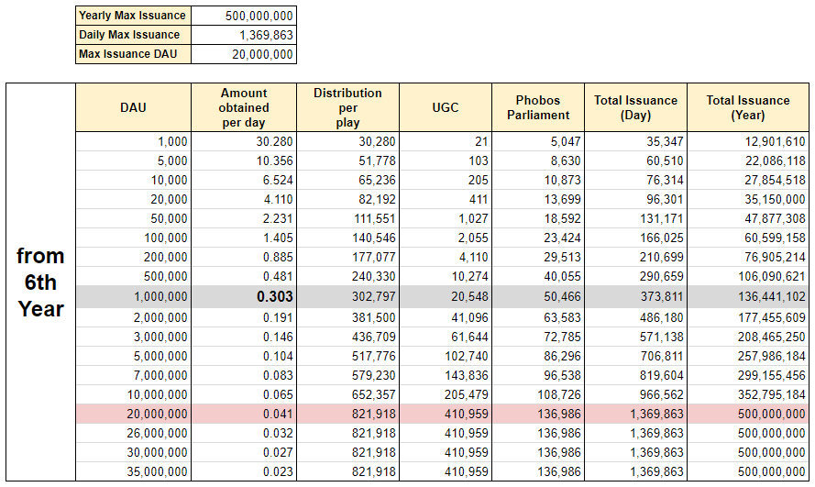The width and height of the screenshot is (815, 487).
Task: Select the 'from 6th Year' merged cell
Action: (40, 282)
